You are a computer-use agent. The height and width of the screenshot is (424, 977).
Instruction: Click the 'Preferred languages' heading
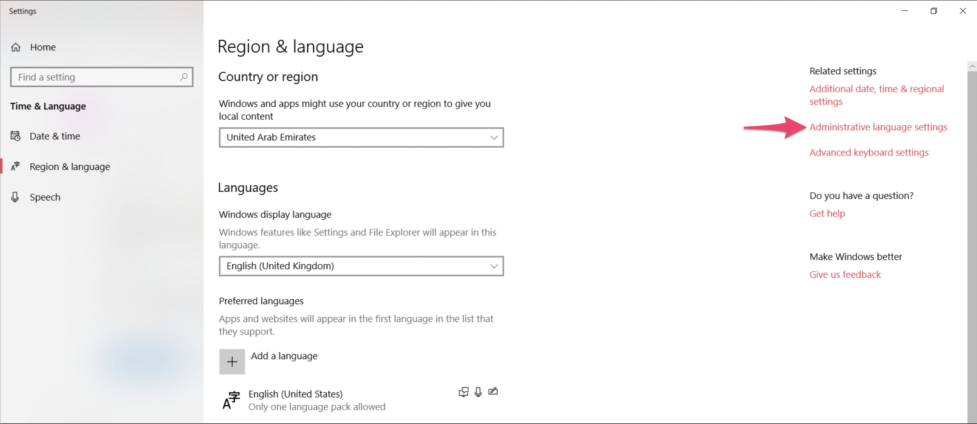[261, 301]
